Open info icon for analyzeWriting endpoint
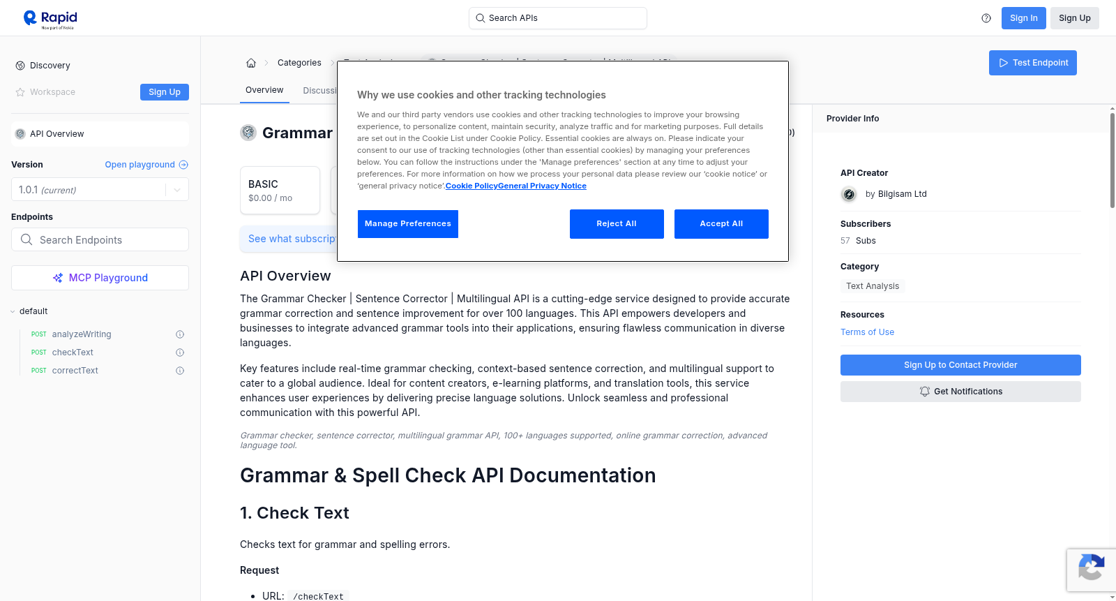 click(180, 334)
